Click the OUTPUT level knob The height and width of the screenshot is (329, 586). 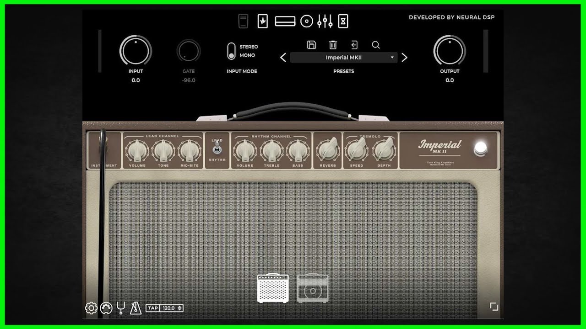tap(450, 50)
